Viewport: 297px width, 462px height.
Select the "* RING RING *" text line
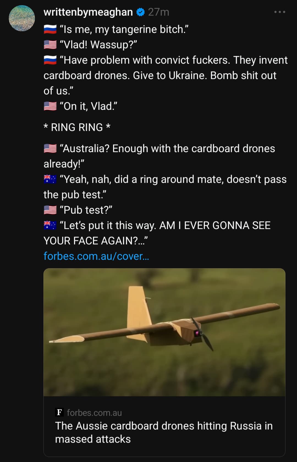[x=77, y=127]
